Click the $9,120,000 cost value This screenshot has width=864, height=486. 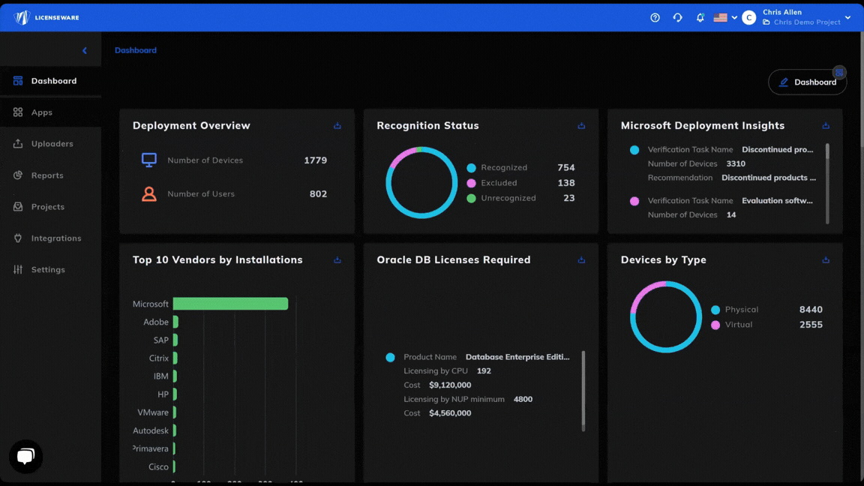pyautogui.click(x=450, y=385)
